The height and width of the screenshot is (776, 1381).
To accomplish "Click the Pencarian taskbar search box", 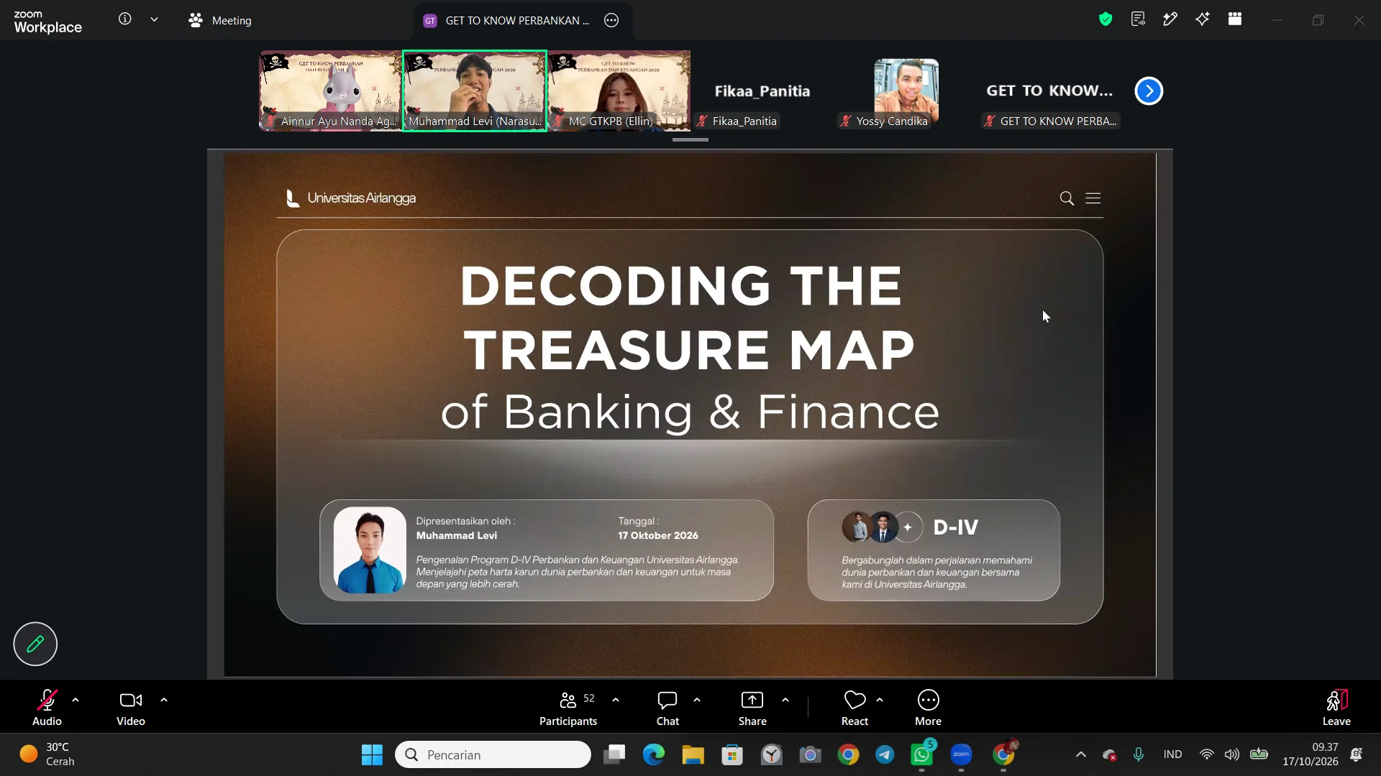I will click(493, 754).
